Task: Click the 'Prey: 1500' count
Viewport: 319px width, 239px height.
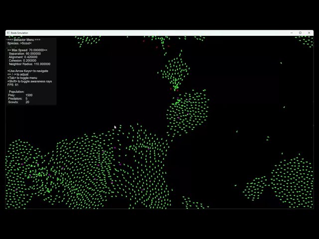Action: [20, 95]
